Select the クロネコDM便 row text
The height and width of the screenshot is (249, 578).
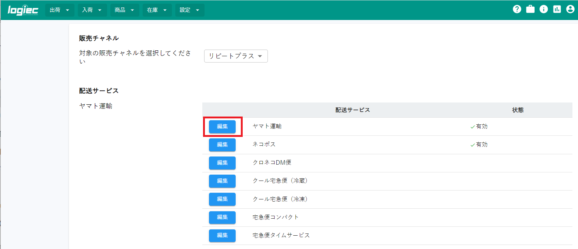pyautogui.click(x=272, y=163)
